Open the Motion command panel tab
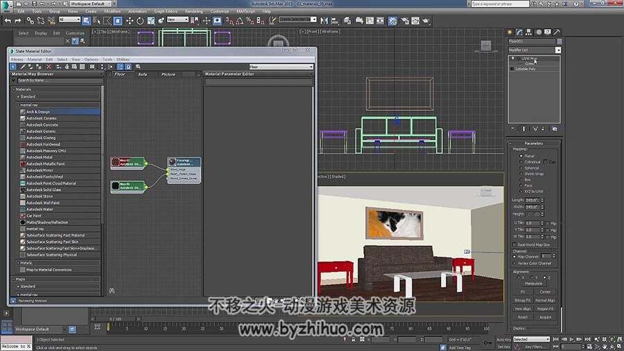This screenshot has width=624, height=351. pos(539,32)
